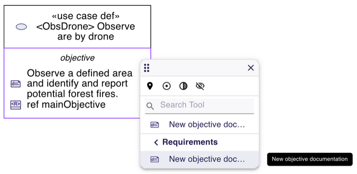Grab the palette drag handle dots

[147, 68]
